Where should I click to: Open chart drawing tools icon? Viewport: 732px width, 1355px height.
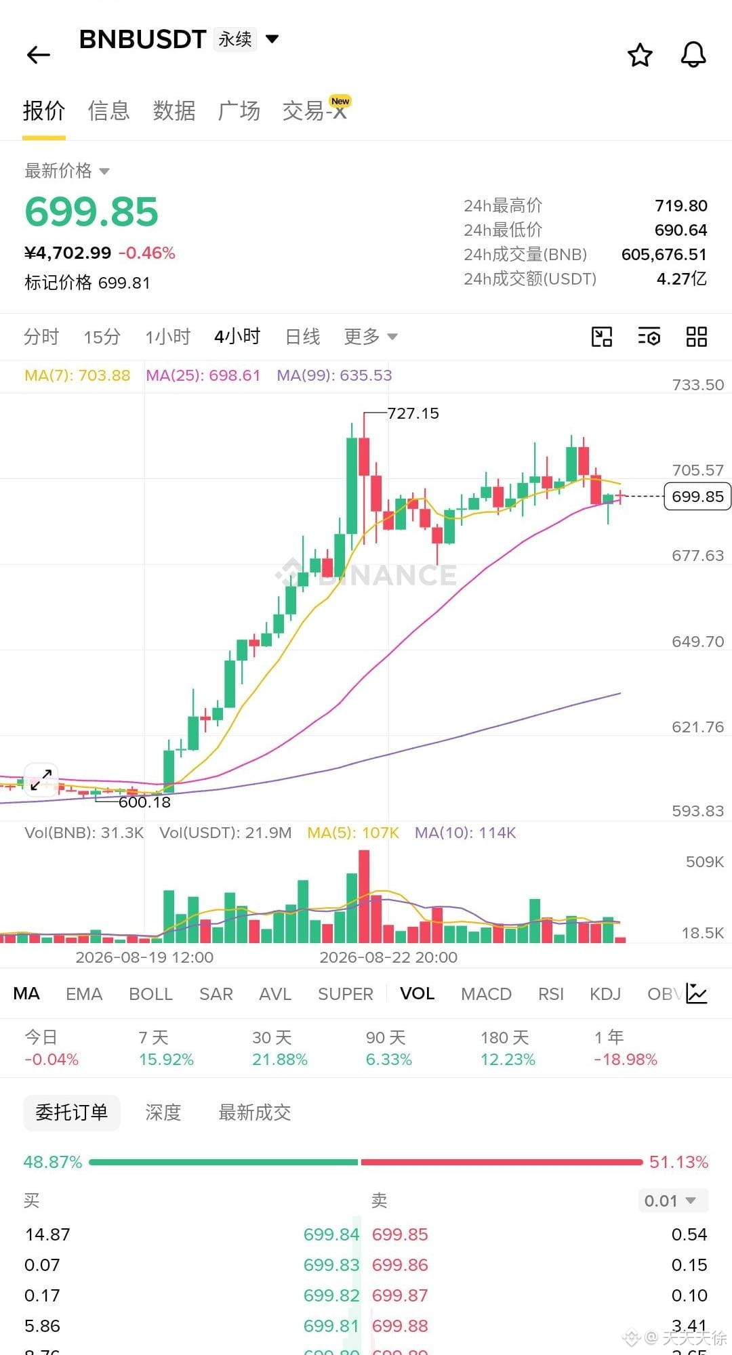602,337
